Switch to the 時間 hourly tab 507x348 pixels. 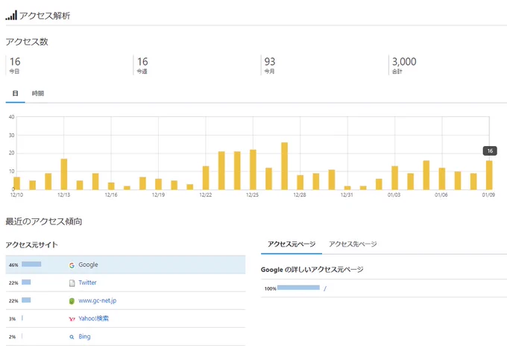38,93
